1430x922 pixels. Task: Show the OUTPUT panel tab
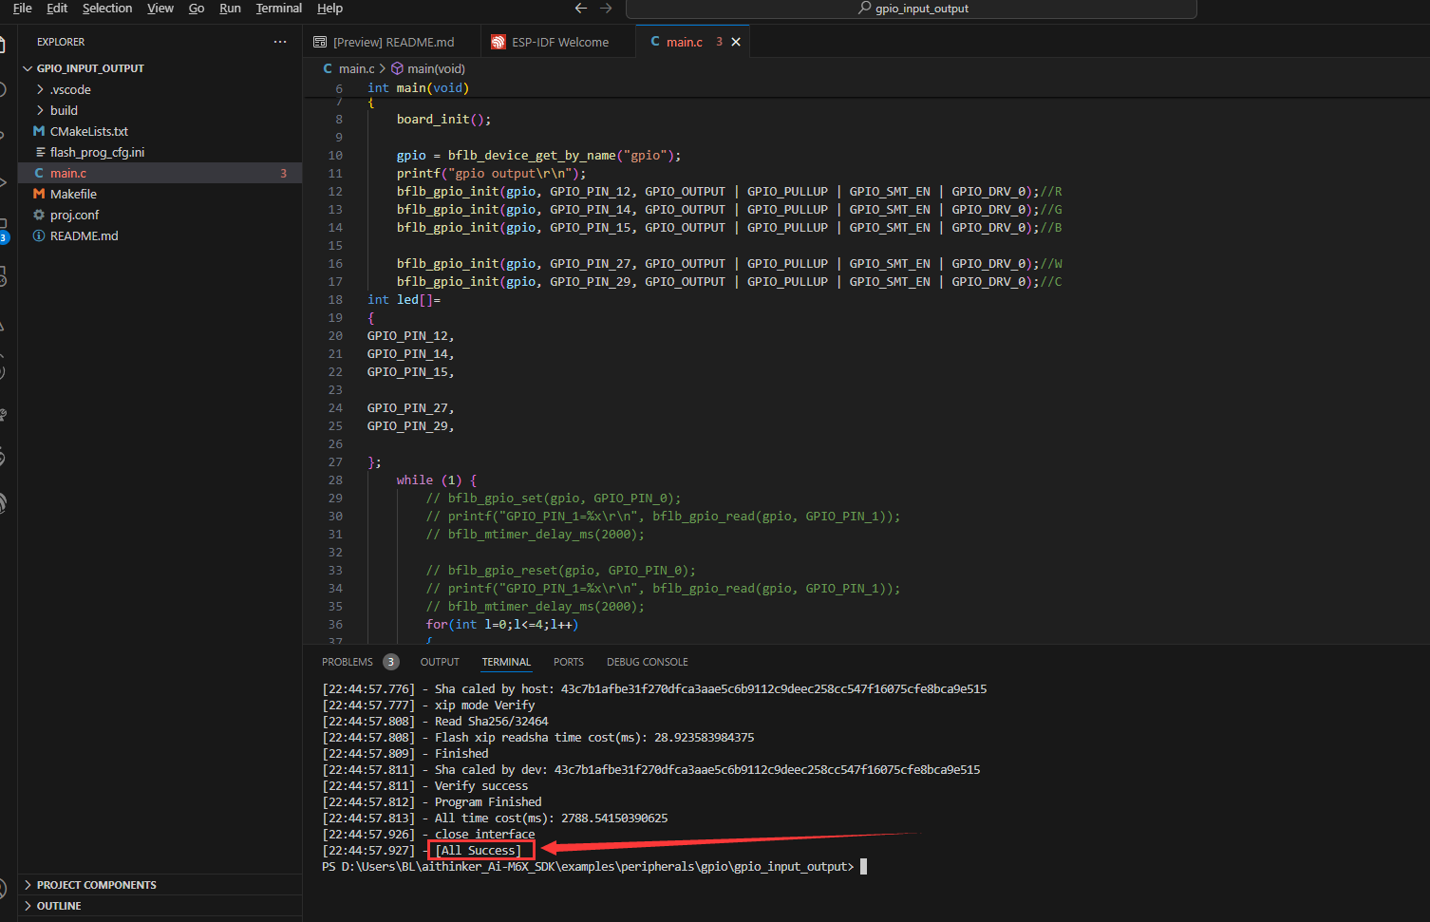point(440,662)
